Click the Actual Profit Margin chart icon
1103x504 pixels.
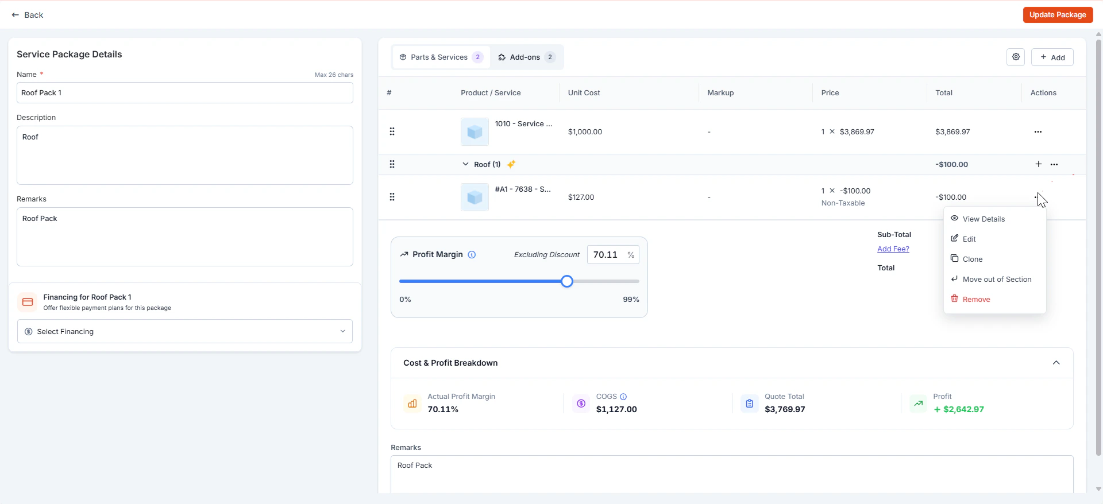click(412, 404)
